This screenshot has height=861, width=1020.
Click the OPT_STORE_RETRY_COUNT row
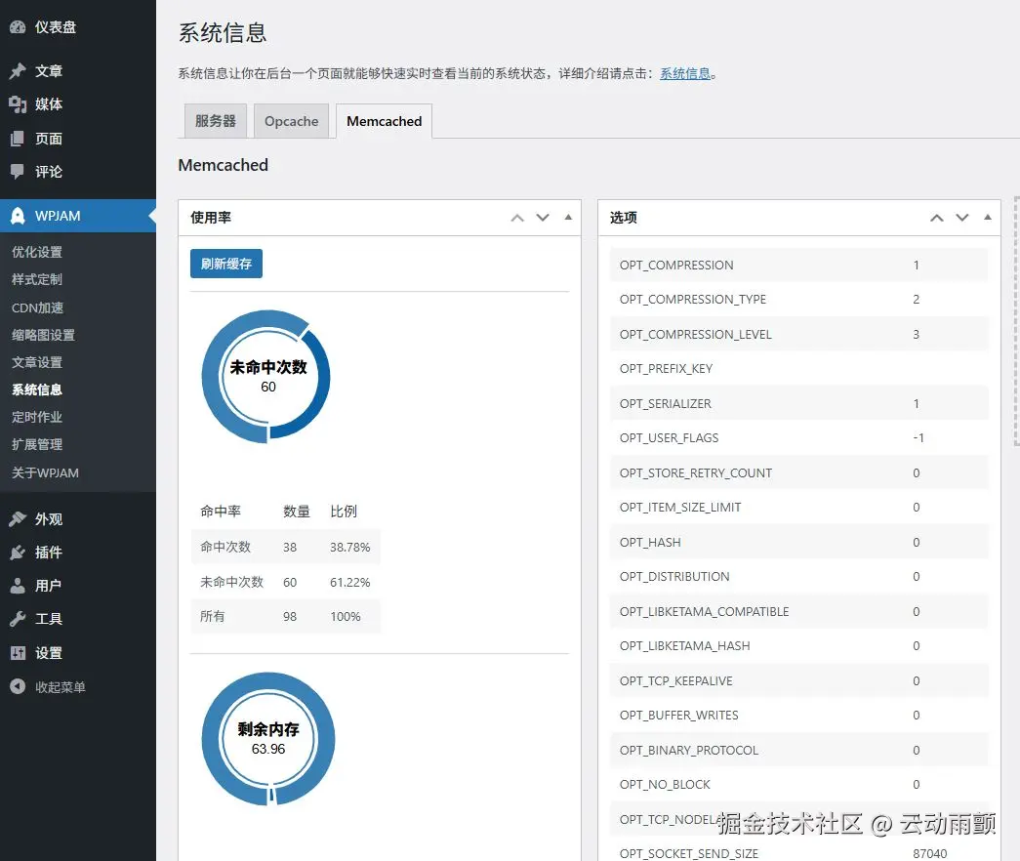pos(798,472)
